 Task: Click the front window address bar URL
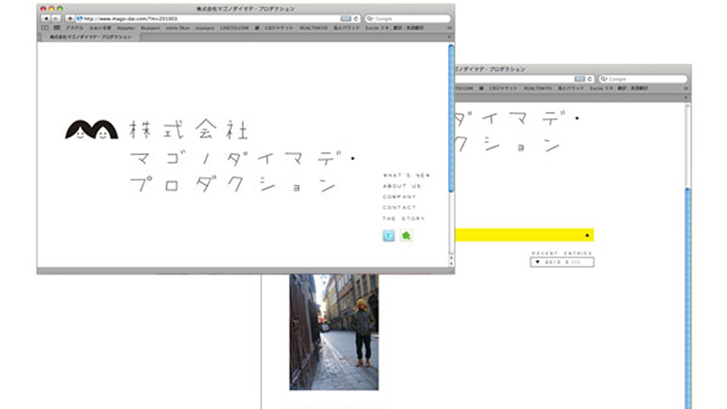click(131, 19)
